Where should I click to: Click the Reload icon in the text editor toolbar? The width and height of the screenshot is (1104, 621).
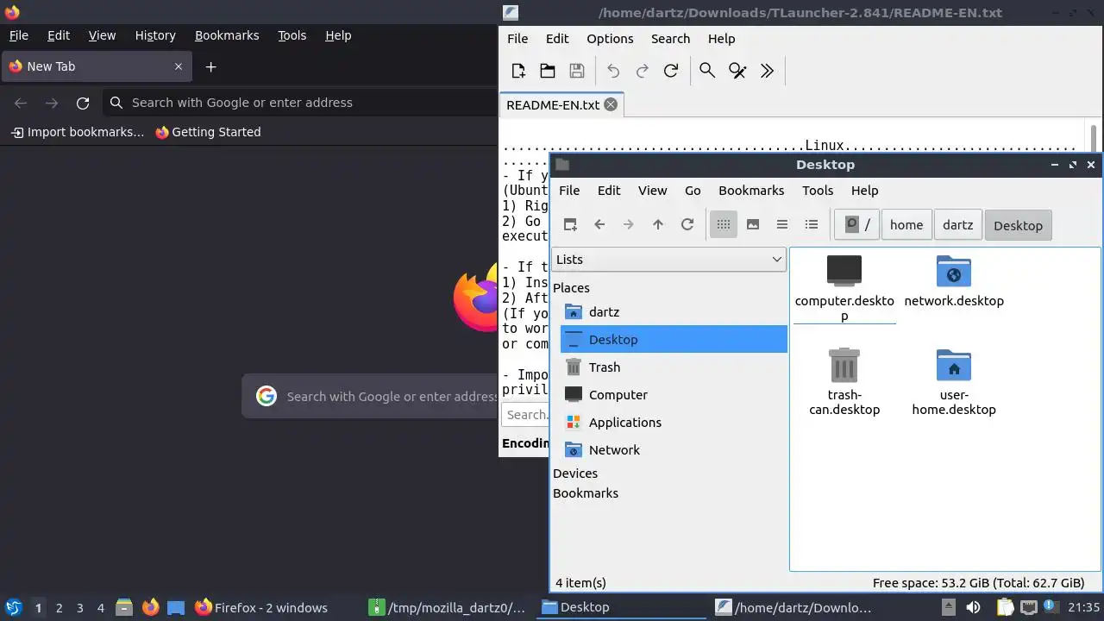(671, 71)
